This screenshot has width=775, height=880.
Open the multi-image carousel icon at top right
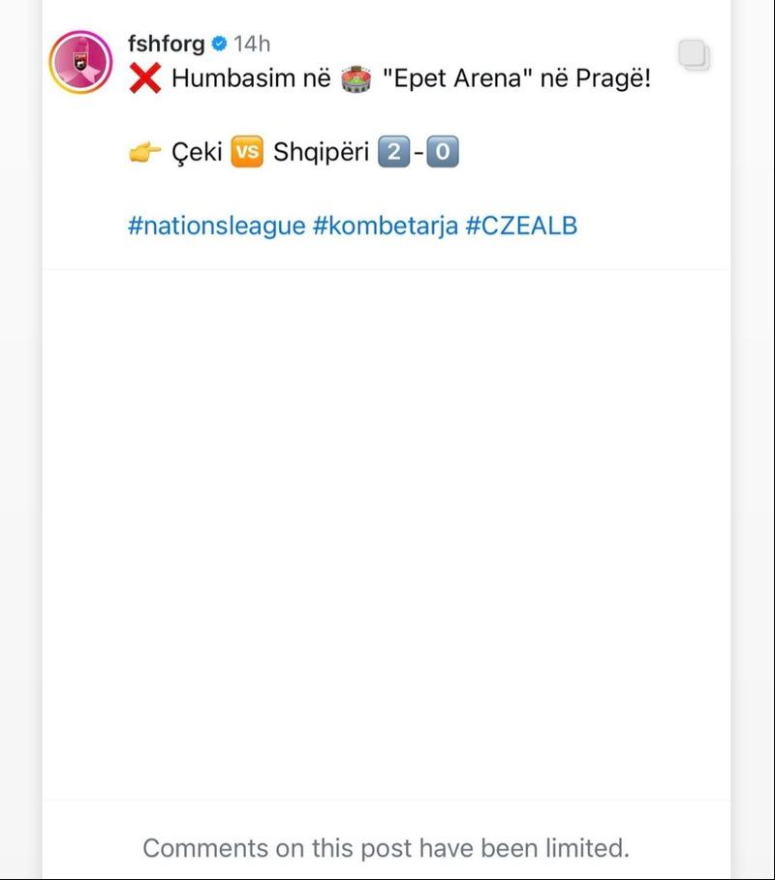point(695,55)
